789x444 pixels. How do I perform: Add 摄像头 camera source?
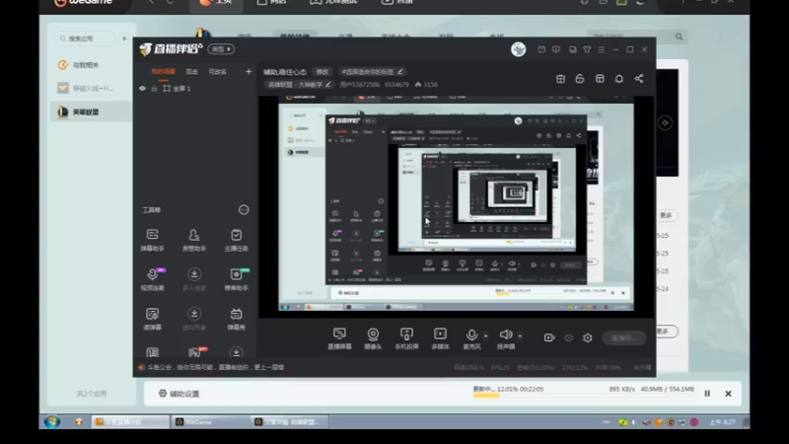(373, 338)
